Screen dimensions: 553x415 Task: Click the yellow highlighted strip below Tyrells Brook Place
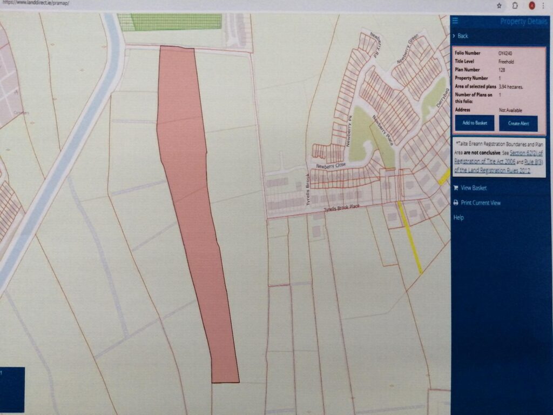410,237
